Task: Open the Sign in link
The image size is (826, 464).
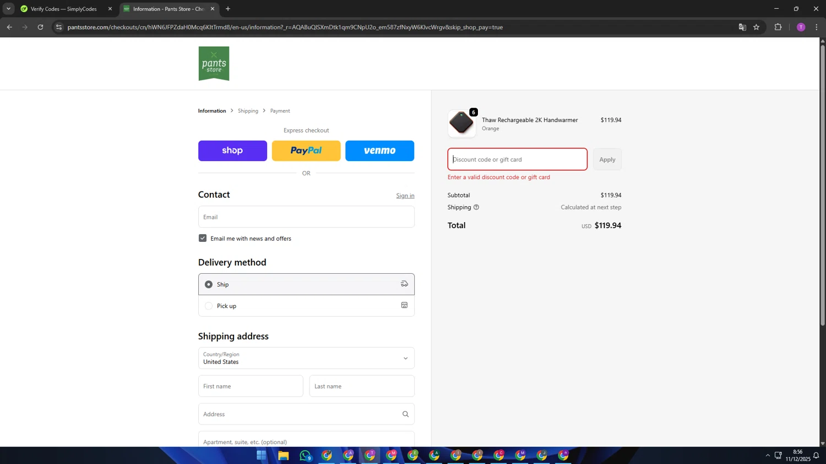Action: 405,196
